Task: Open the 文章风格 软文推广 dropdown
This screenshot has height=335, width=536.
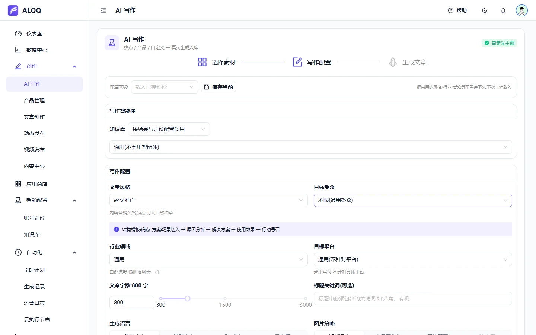Action: click(x=208, y=200)
